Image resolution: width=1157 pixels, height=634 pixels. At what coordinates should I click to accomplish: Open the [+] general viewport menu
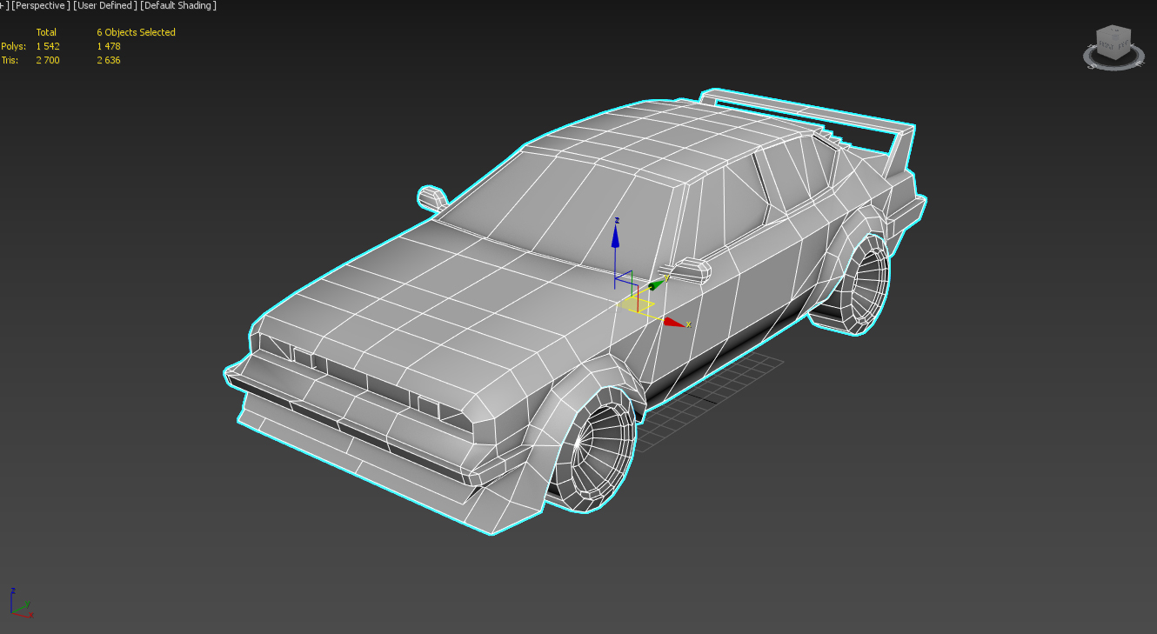click(4, 6)
